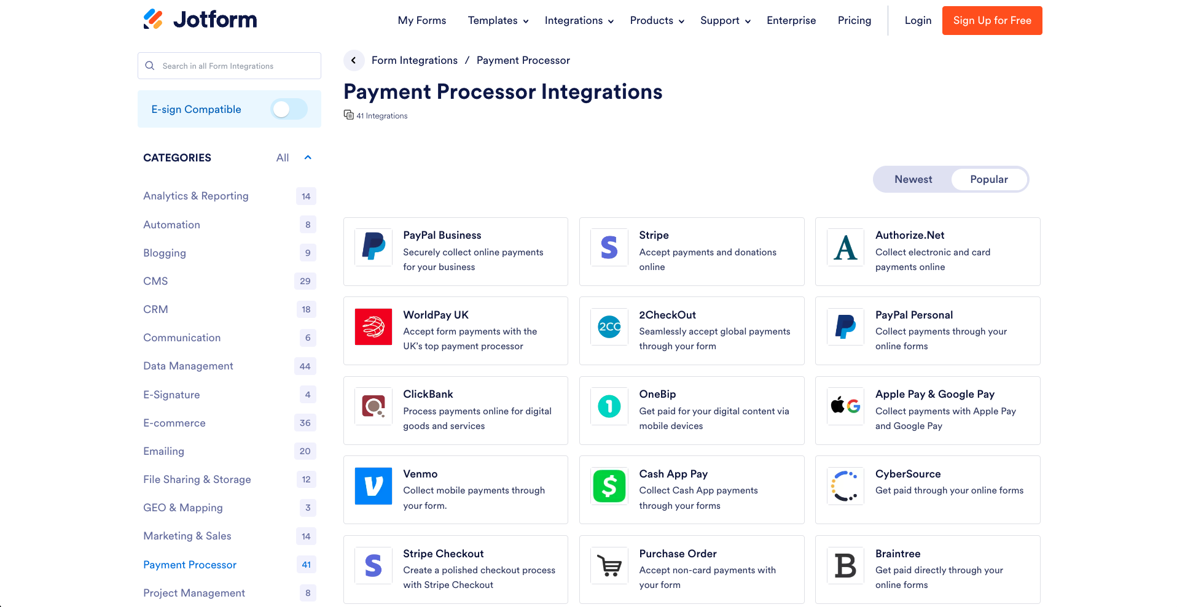
Task: Click the Search in all Form Integrations field
Action: click(229, 66)
